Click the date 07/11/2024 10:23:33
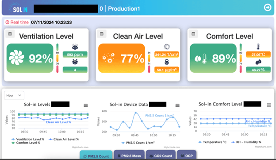This screenshot has height=160, width=276. pos(51,23)
